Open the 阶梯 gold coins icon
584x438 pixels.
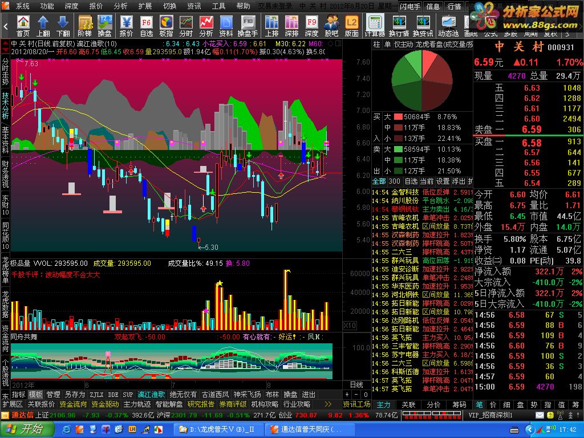(85, 26)
